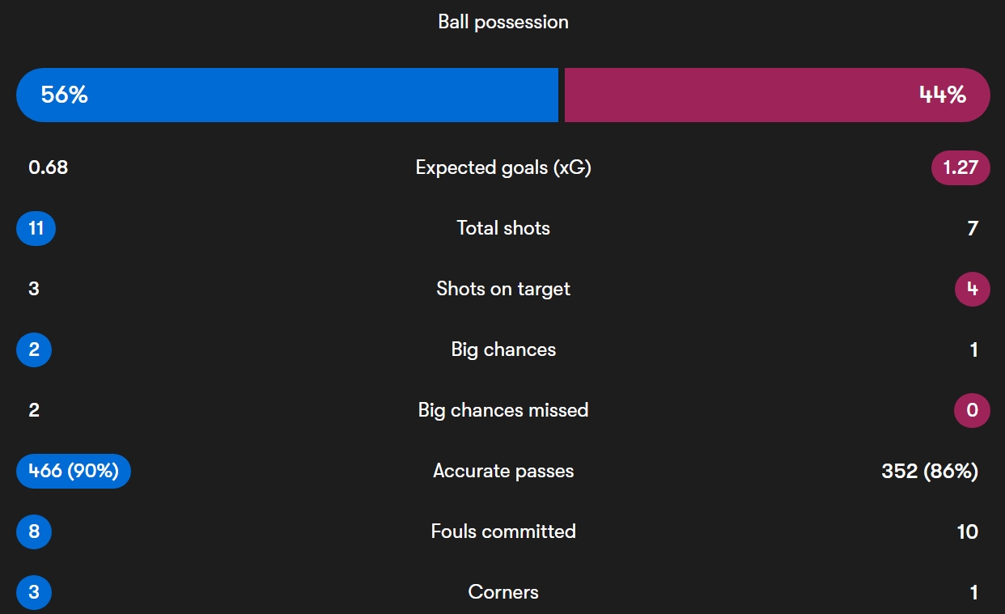This screenshot has width=1005, height=614.
Task: Click the 0.68 expected goals value
Action: (49, 167)
